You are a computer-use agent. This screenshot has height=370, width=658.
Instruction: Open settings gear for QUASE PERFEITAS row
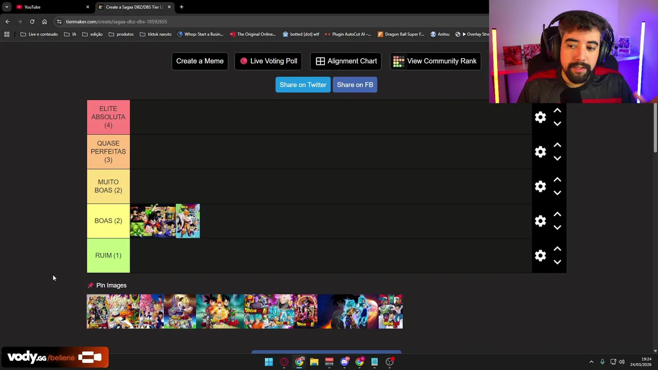pyautogui.click(x=540, y=152)
